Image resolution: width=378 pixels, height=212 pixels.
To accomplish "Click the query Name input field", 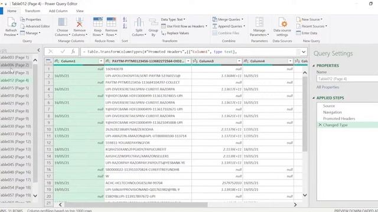I will pos(347,79).
